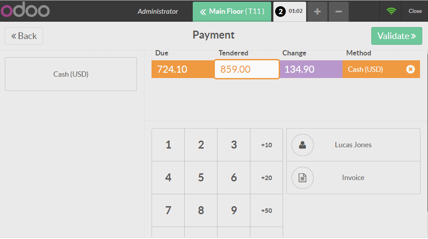This screenshot has height=239, width=428.
Task: Go back using the Back button
Action: click(24, 36)
